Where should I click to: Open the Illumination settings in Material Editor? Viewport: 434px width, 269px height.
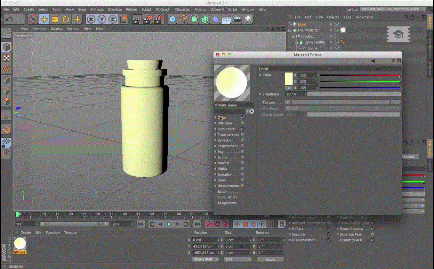[227, 197]
